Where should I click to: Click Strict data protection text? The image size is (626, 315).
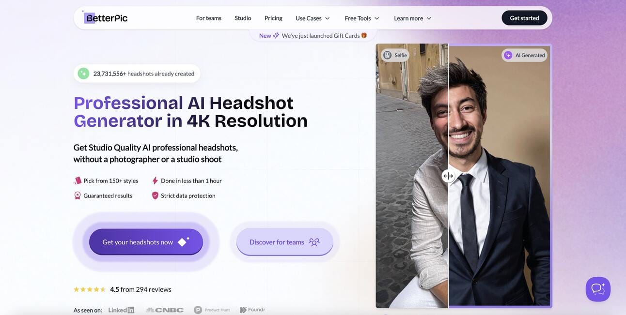tap(188, 195)
